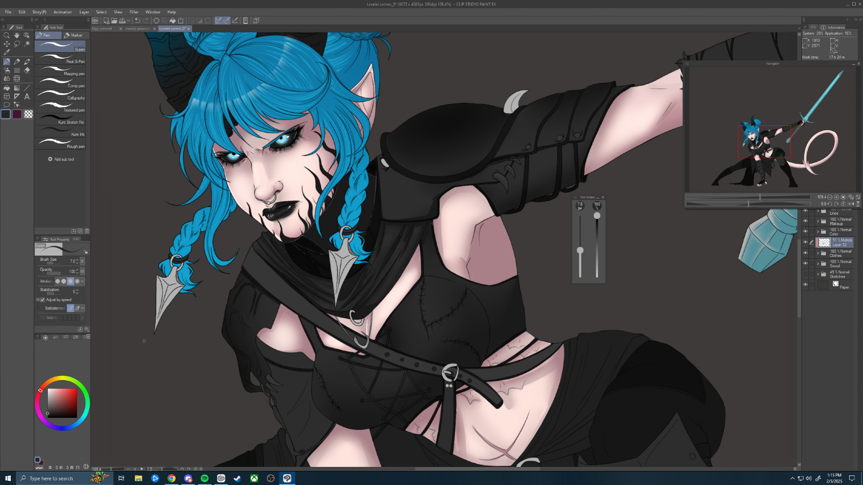Select the Text tool
The height and width of the screenshot is (485, 863).
pos(27,97)
